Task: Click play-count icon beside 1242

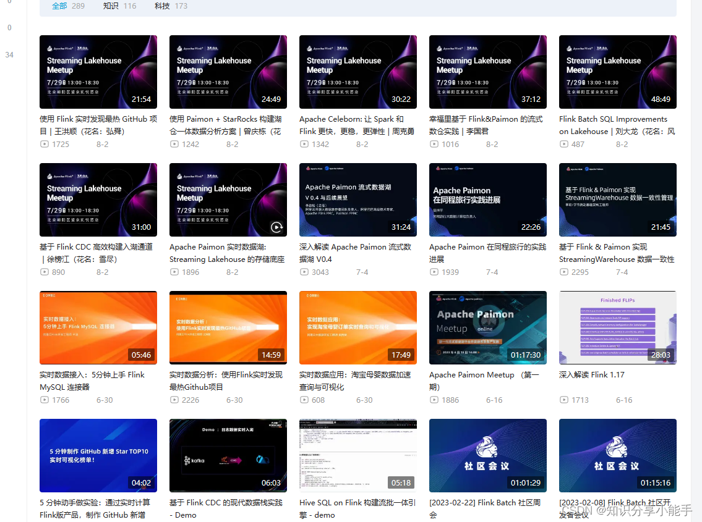Action: (x=174, y=144)
